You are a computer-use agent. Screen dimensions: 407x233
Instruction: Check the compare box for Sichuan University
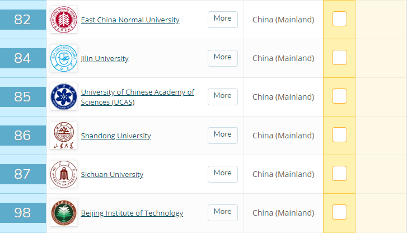click(x=339, y=174)
